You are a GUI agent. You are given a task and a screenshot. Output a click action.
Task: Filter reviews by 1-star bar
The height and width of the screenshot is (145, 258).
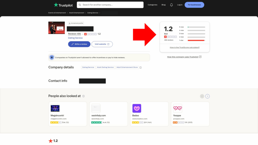tap(196, 40)
